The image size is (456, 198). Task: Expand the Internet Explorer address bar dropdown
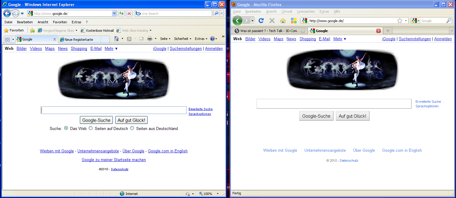point(114,13)
